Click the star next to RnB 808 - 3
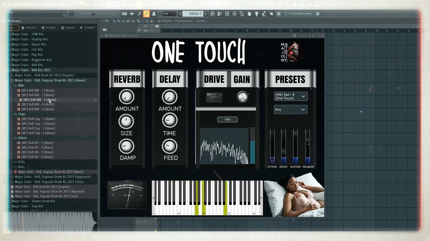 click(x=95, y=100)
